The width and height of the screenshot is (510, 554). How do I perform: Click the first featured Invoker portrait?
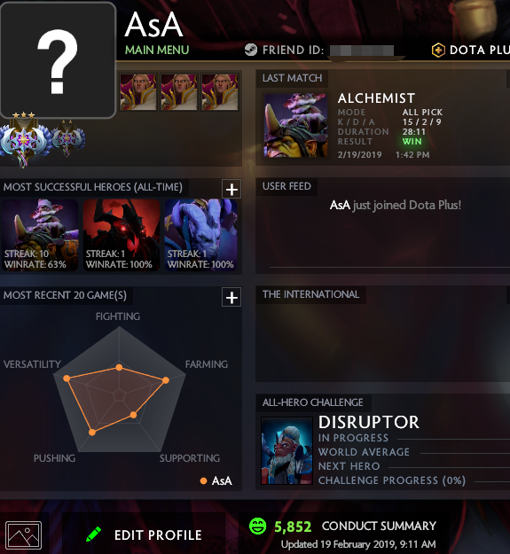(138, 92)
